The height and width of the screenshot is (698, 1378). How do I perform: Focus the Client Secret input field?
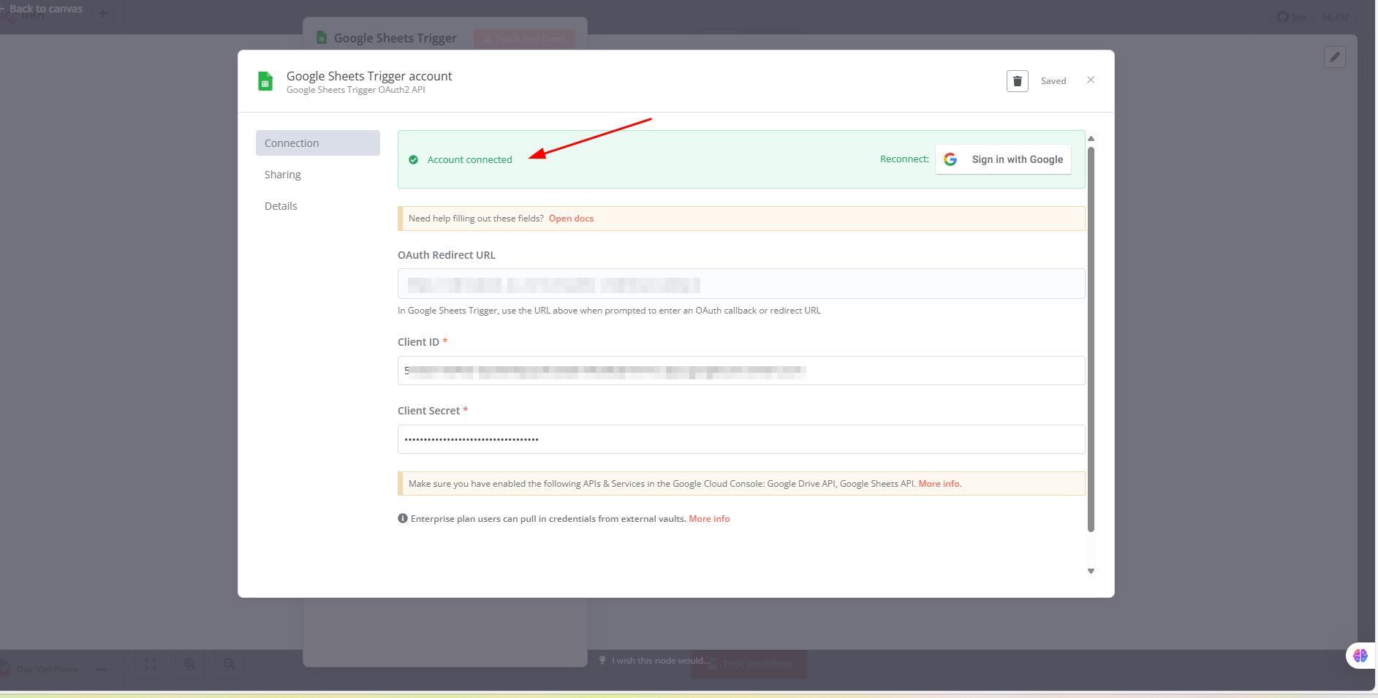pyautogui.click(x=741, y=439)
